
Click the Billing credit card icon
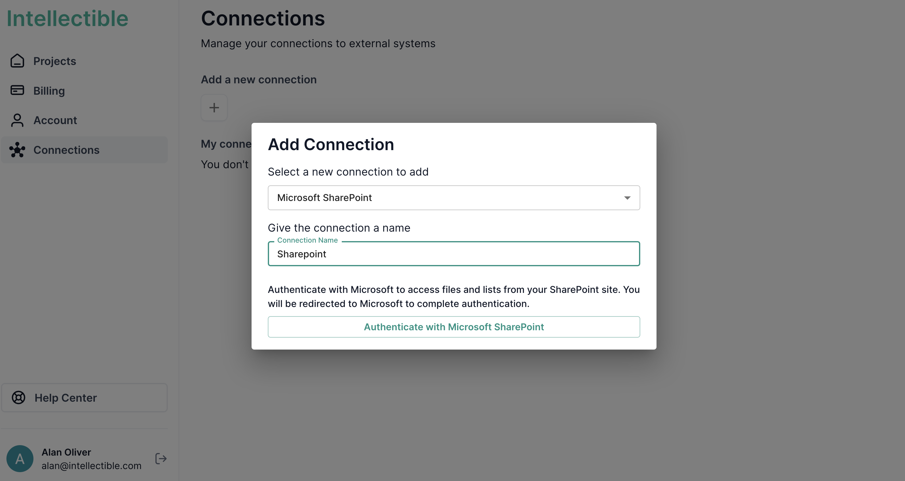(17, 90)
